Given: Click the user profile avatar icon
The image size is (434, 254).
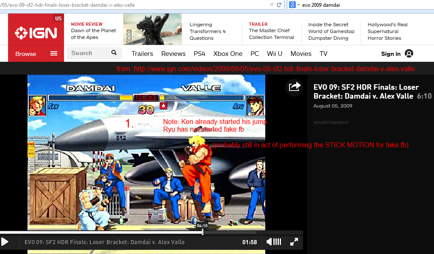Looking at the screenshot, I should click(409, 53).
